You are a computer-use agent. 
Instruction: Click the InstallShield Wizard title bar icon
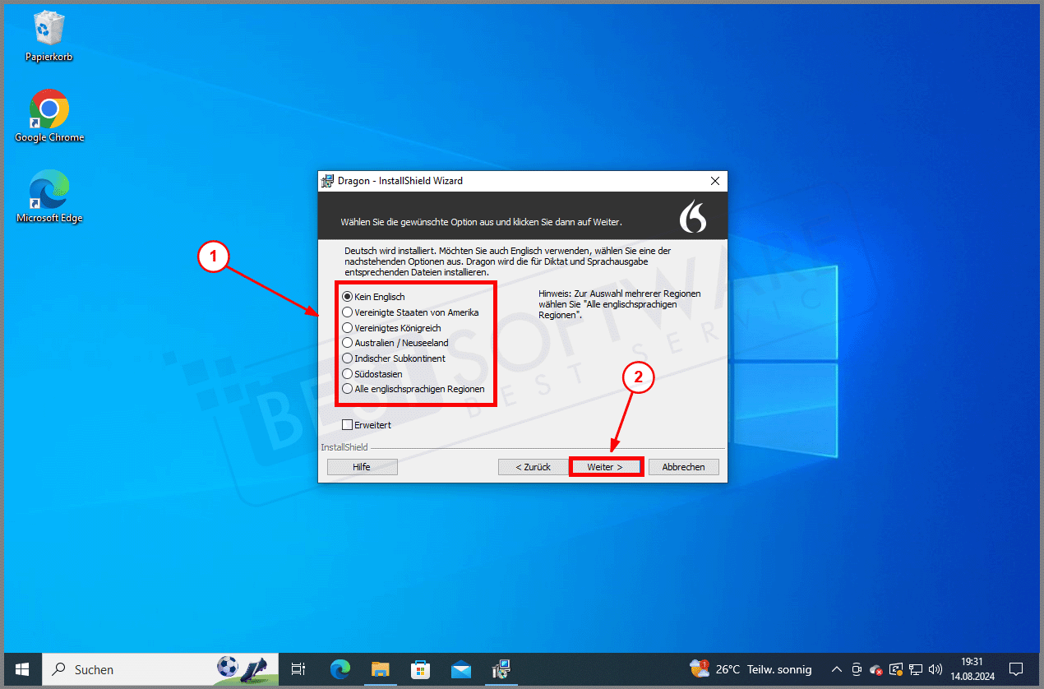[x=329, y=181]
